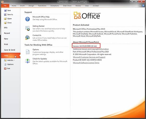Open the Transitions ribbon tab
The width and height of the screenshot is (146, 119).
coord(42,6)
